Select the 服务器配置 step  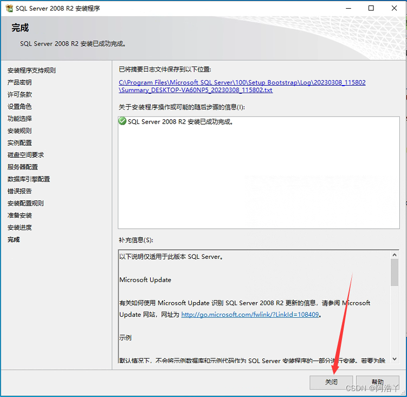point(23,167)
